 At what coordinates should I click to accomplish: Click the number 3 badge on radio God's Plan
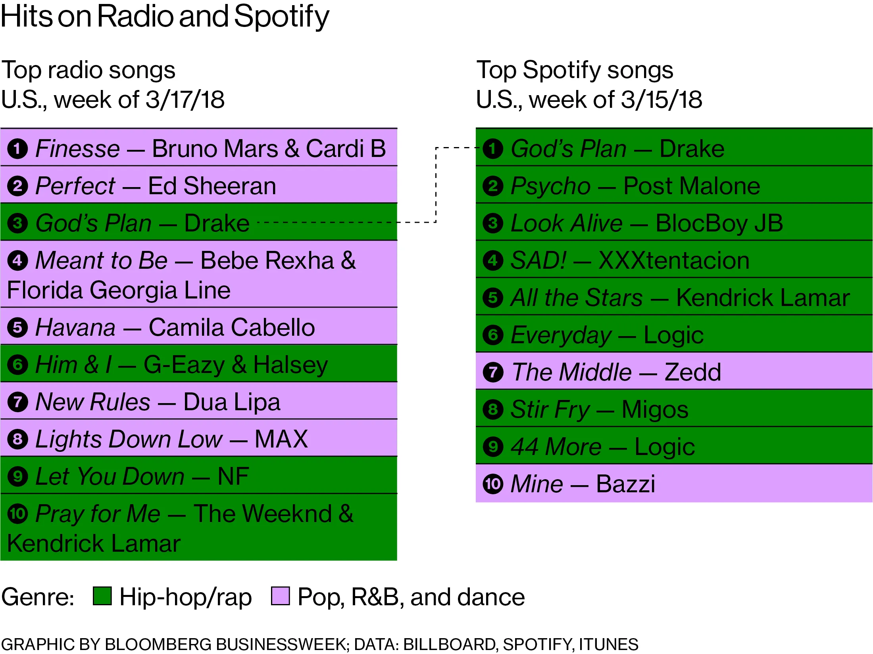pyautogui.click(x=17, y=223)
